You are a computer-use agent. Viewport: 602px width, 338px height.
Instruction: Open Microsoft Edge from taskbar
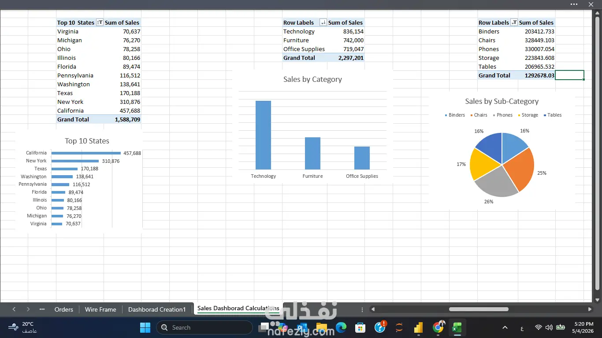[x=341, y=327]
